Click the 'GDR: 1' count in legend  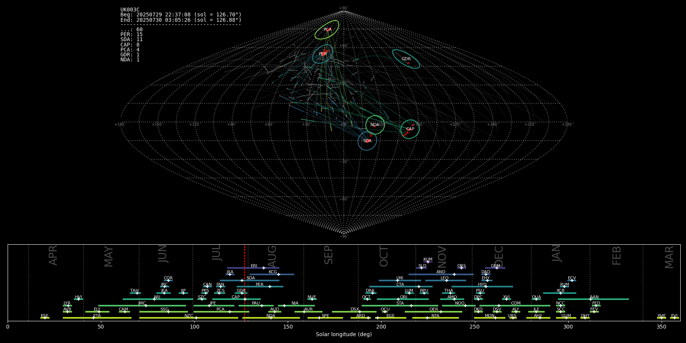coord(130,55)
